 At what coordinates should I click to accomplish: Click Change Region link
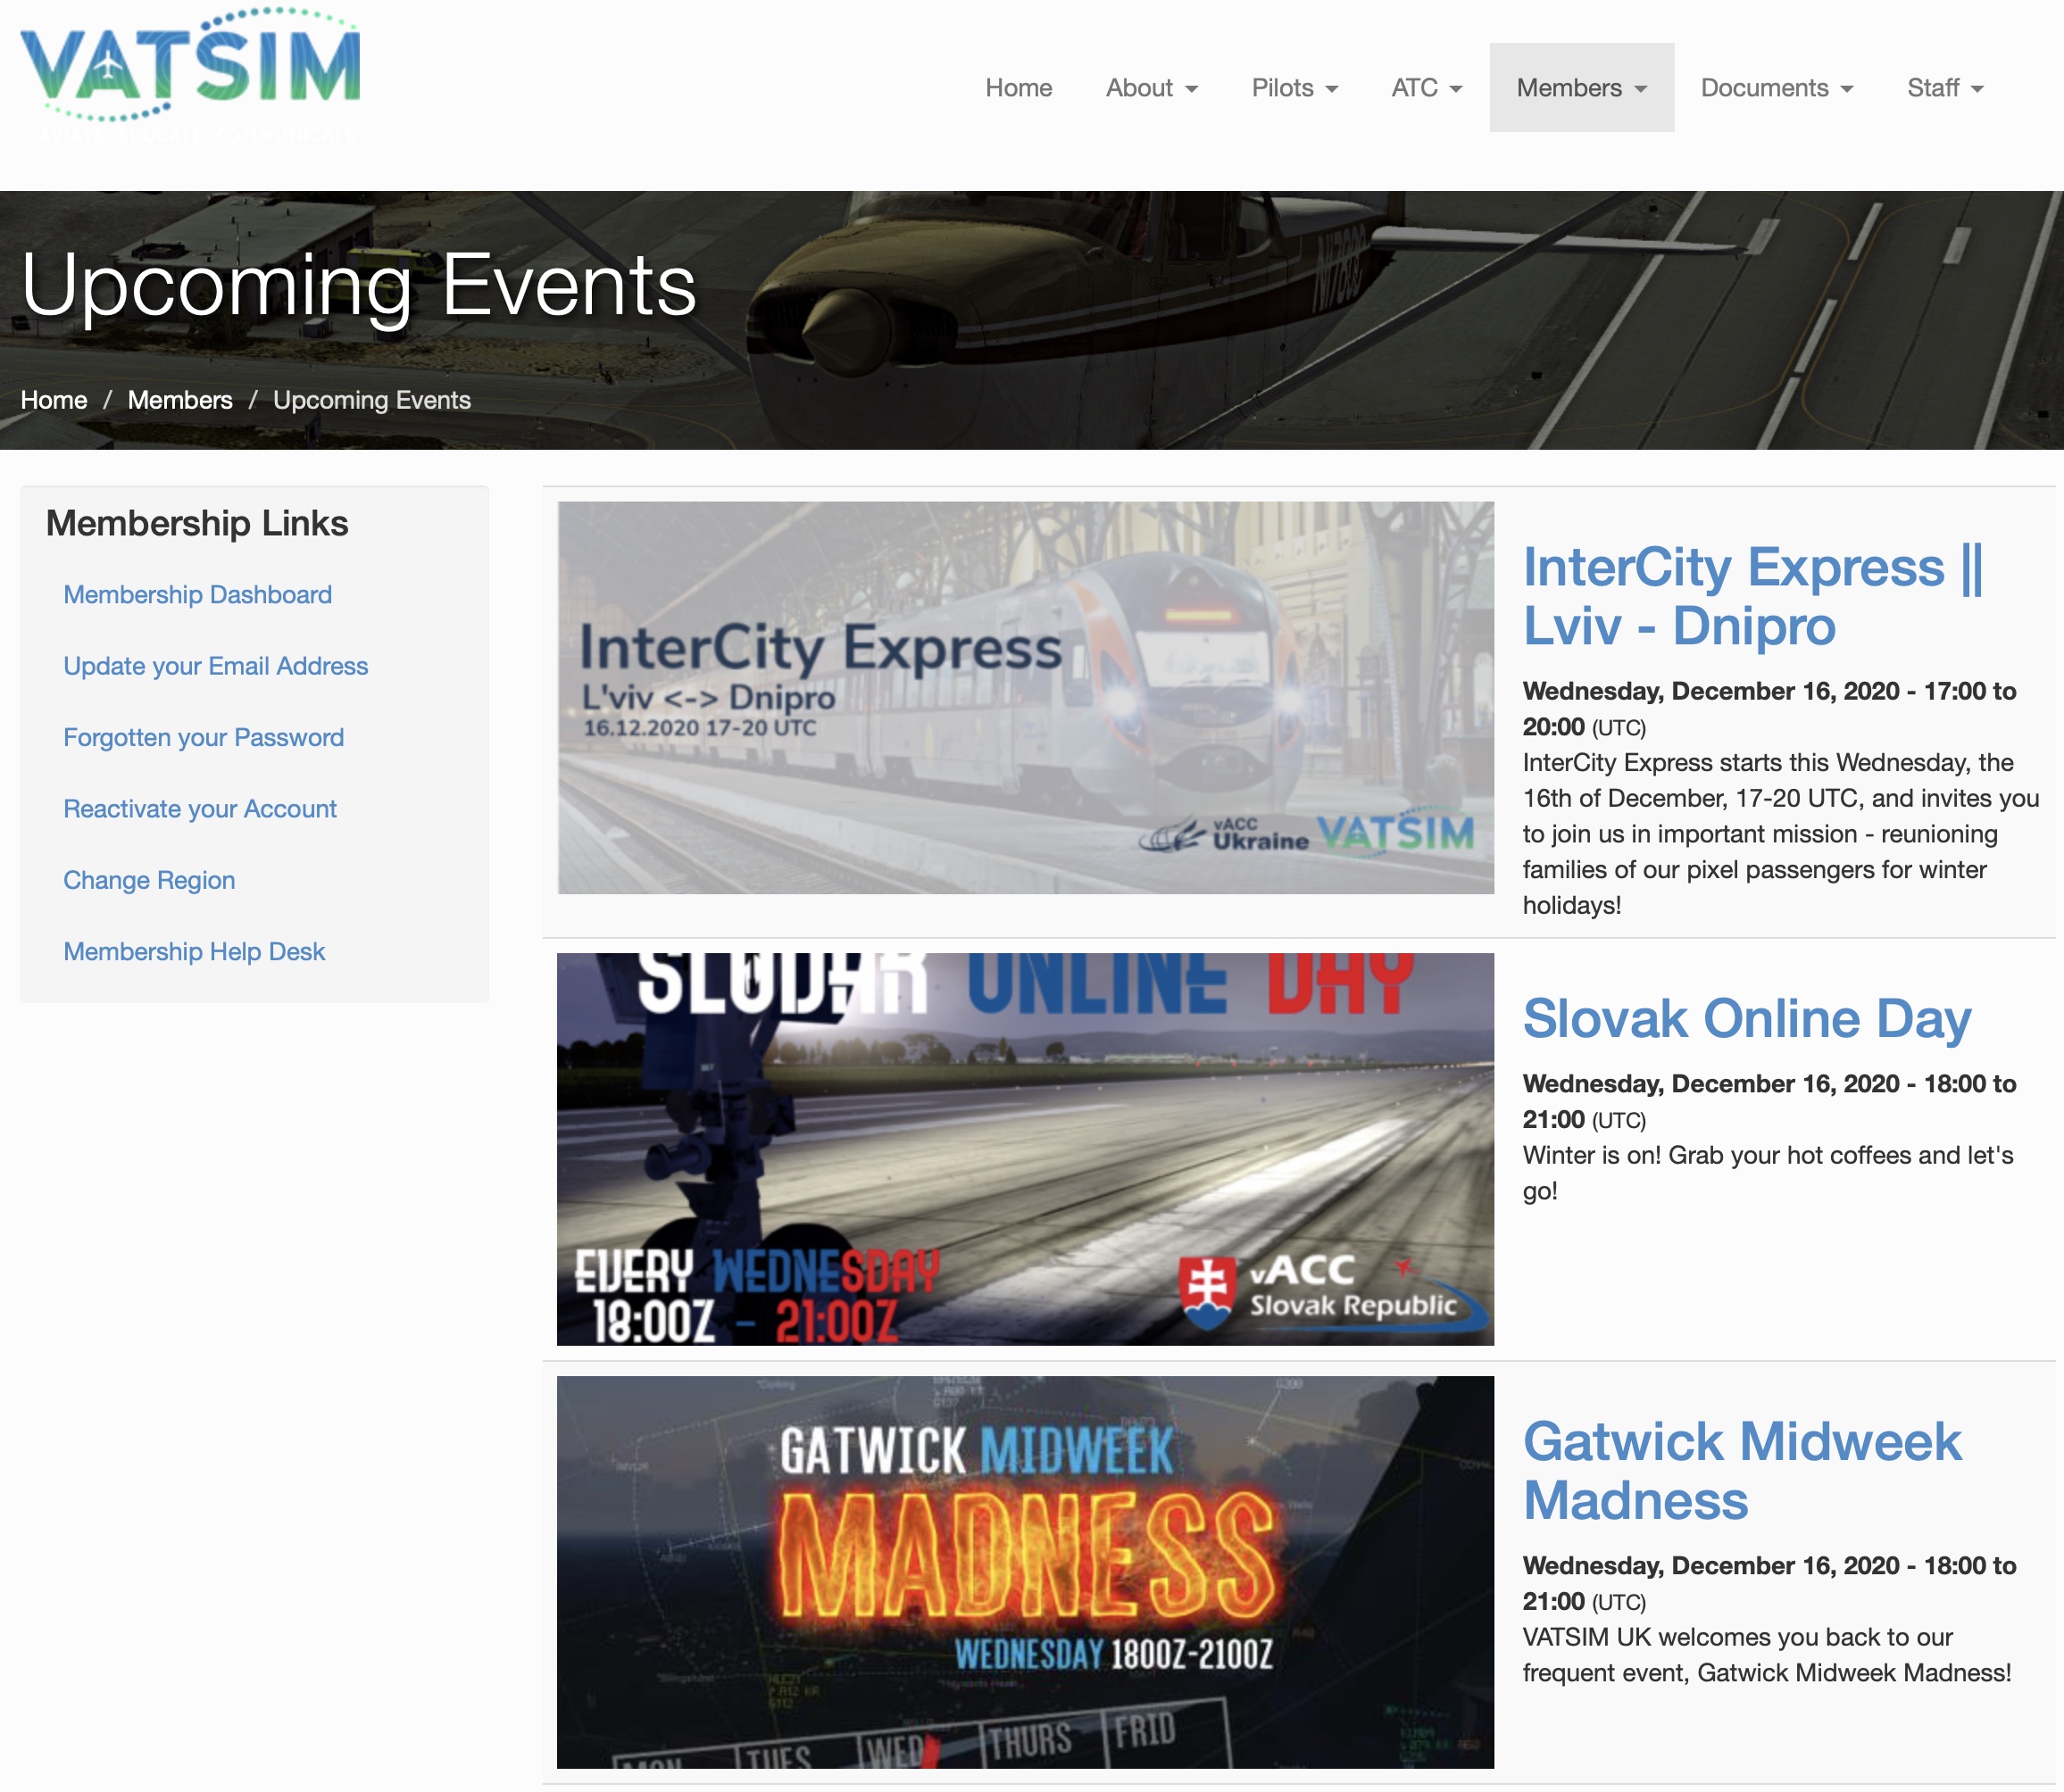tap(149, 880)
